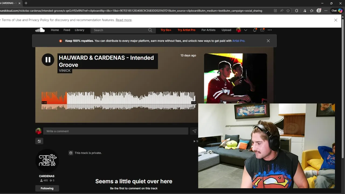Toggle the Following button

pyautogui.click(x=47, y=188)
